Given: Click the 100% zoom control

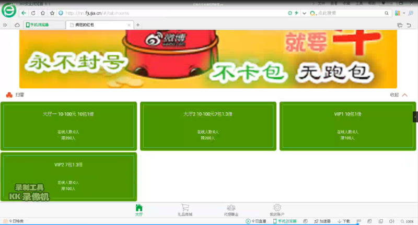Looking at the screenshot, I should click(407, 221).
